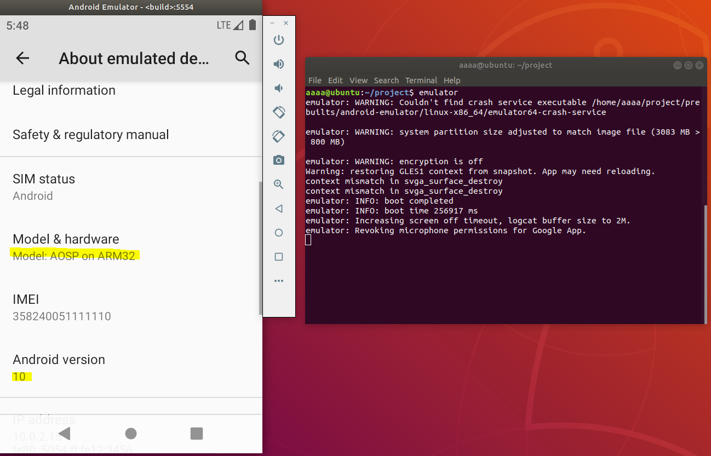The width and height of the screenshot is (711, 456).
Task: Open the terminal File menu
Action: point(315,80)
